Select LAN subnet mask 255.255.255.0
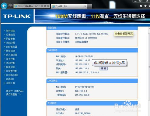Viewport: 150px width, 116px height. point(82,95)
